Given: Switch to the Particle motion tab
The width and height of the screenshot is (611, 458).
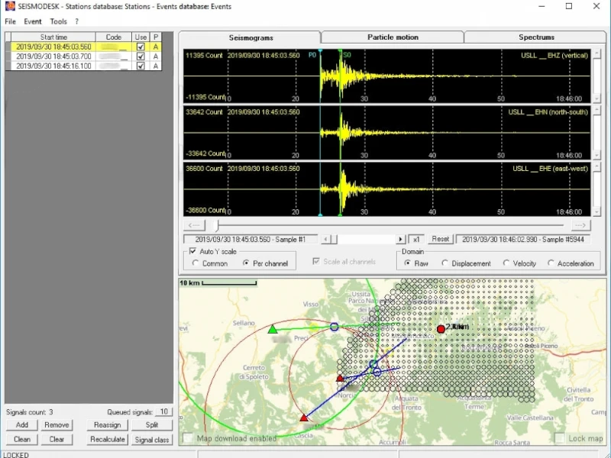Looking at the screenshot, I should point(393,37).
